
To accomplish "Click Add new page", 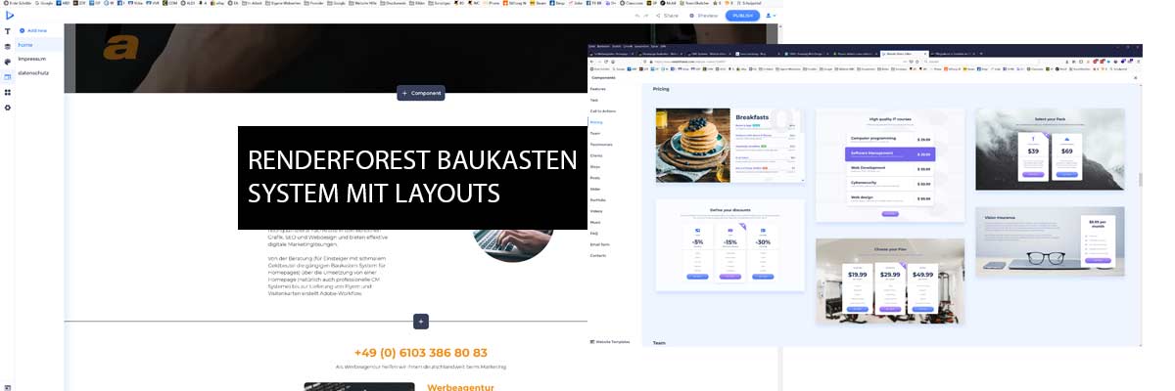I will 33,30.
